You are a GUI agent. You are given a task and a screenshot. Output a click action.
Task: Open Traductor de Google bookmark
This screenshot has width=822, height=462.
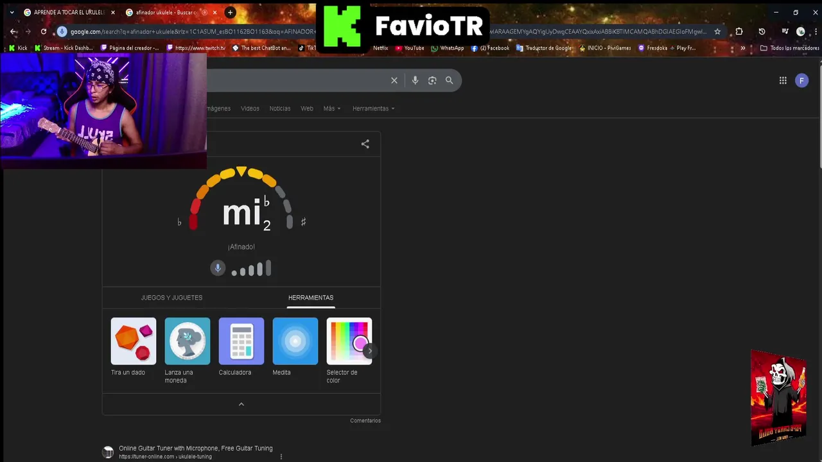tap(544, 48)
